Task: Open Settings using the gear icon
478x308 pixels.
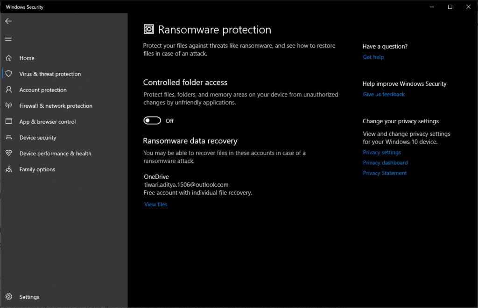Action: [x=8, y=297]
